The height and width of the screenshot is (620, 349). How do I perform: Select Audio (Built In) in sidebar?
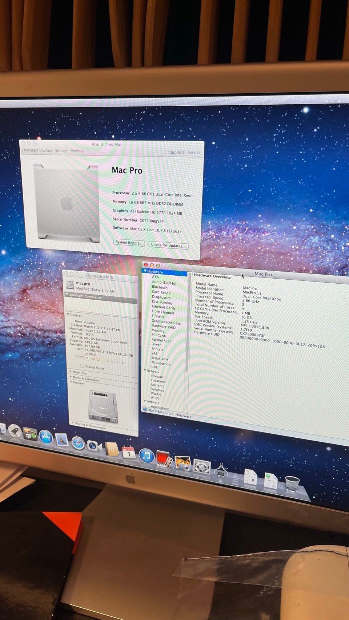click(164, 282)
